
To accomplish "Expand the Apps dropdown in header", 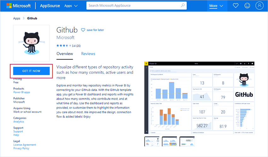I will click(x=71, y=6).
